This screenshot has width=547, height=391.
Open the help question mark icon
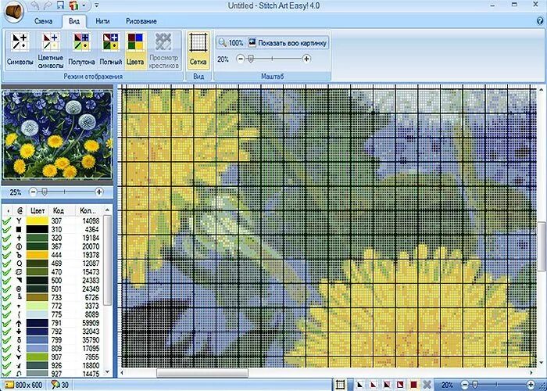[x=541, y=20]
